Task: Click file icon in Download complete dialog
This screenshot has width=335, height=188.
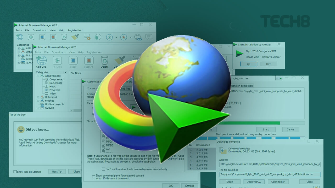Action: coord(223,151)
